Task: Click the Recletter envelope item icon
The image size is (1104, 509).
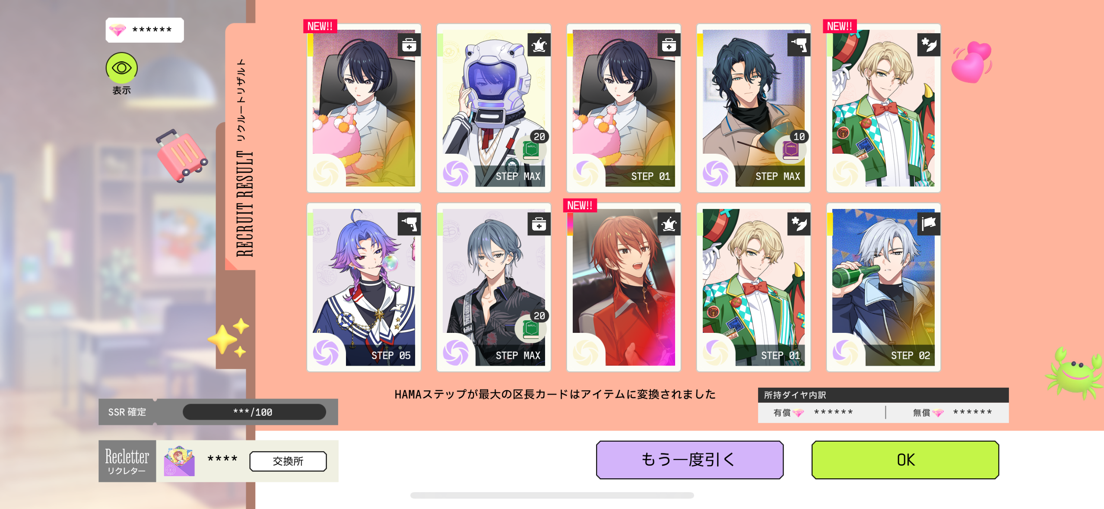Action: point(179,461)
